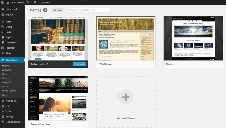Focus the Search installed themes field
226x128 pixels.
[x=89, y=10]
